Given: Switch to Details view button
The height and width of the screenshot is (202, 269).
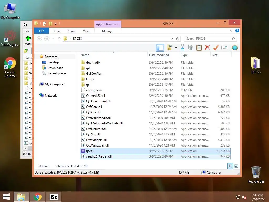Looking at the screenshot, I should (x=230, y=166).
